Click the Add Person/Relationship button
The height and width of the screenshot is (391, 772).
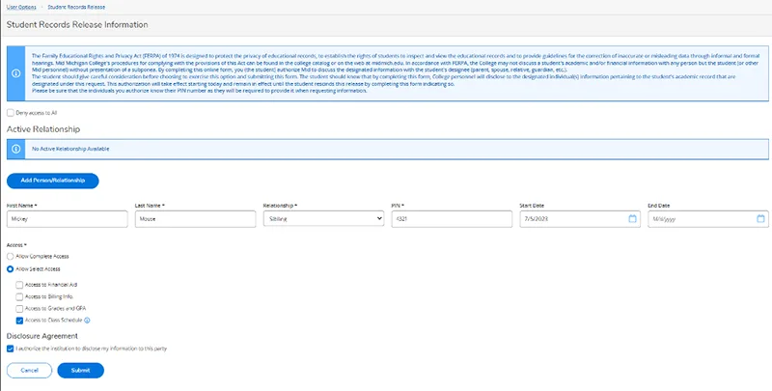pyautogui.click(x=53, y=181)
